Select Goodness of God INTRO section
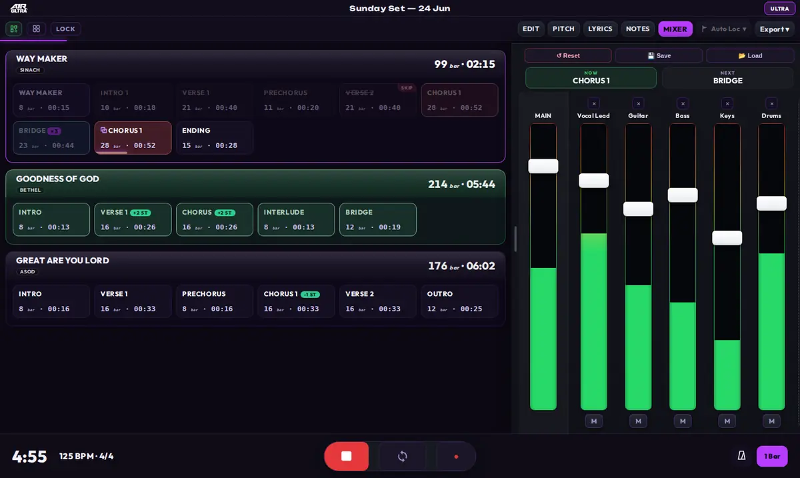The image size is (800, 478). pos(51,219)
